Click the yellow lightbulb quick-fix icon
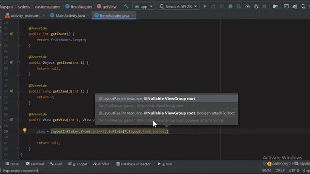This screenshot has height=174, width=310. tap(25, 130)
